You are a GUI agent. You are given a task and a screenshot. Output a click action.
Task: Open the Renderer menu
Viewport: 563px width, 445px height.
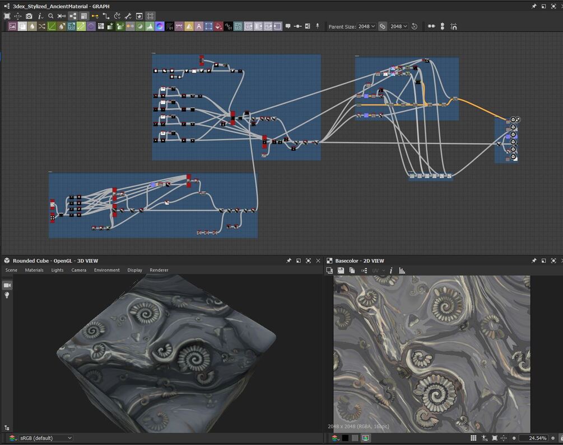[159, 270]
